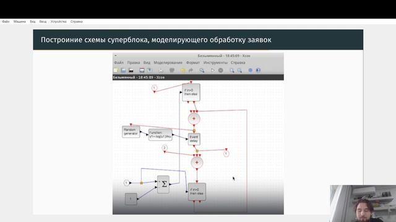Open the Моделирование menu in Xcos
Viewport: 396px width, 222px height.
tap(168, 63)
